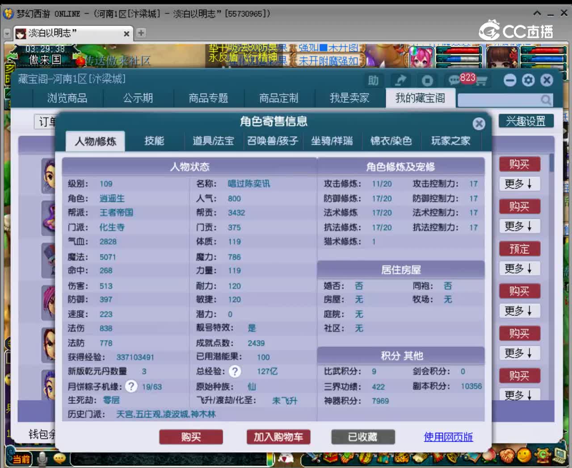This screenshot has width=572, height=468.
Task: Click the help icon beside 月饼粽子机缘
Action: 131,386
